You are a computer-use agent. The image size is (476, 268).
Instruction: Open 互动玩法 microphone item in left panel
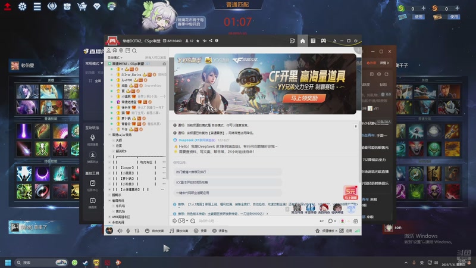click(x=93, y=140)
